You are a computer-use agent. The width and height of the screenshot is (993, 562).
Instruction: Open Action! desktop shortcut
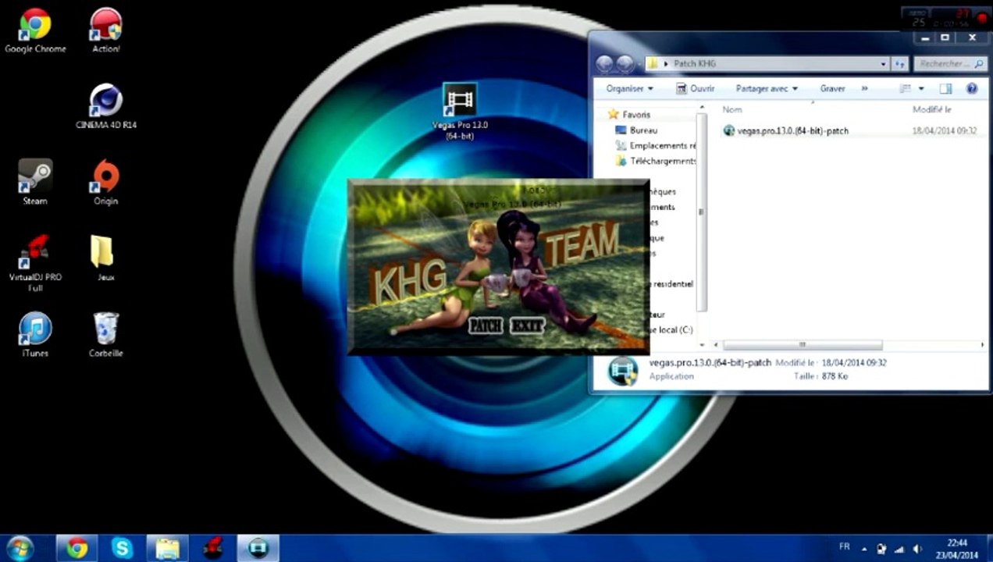tap(106, 31)
